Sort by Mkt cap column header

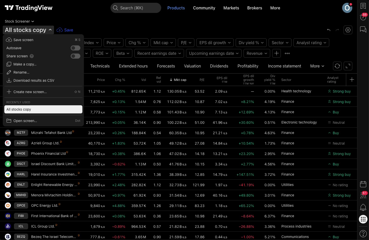(x=178, y=80)
